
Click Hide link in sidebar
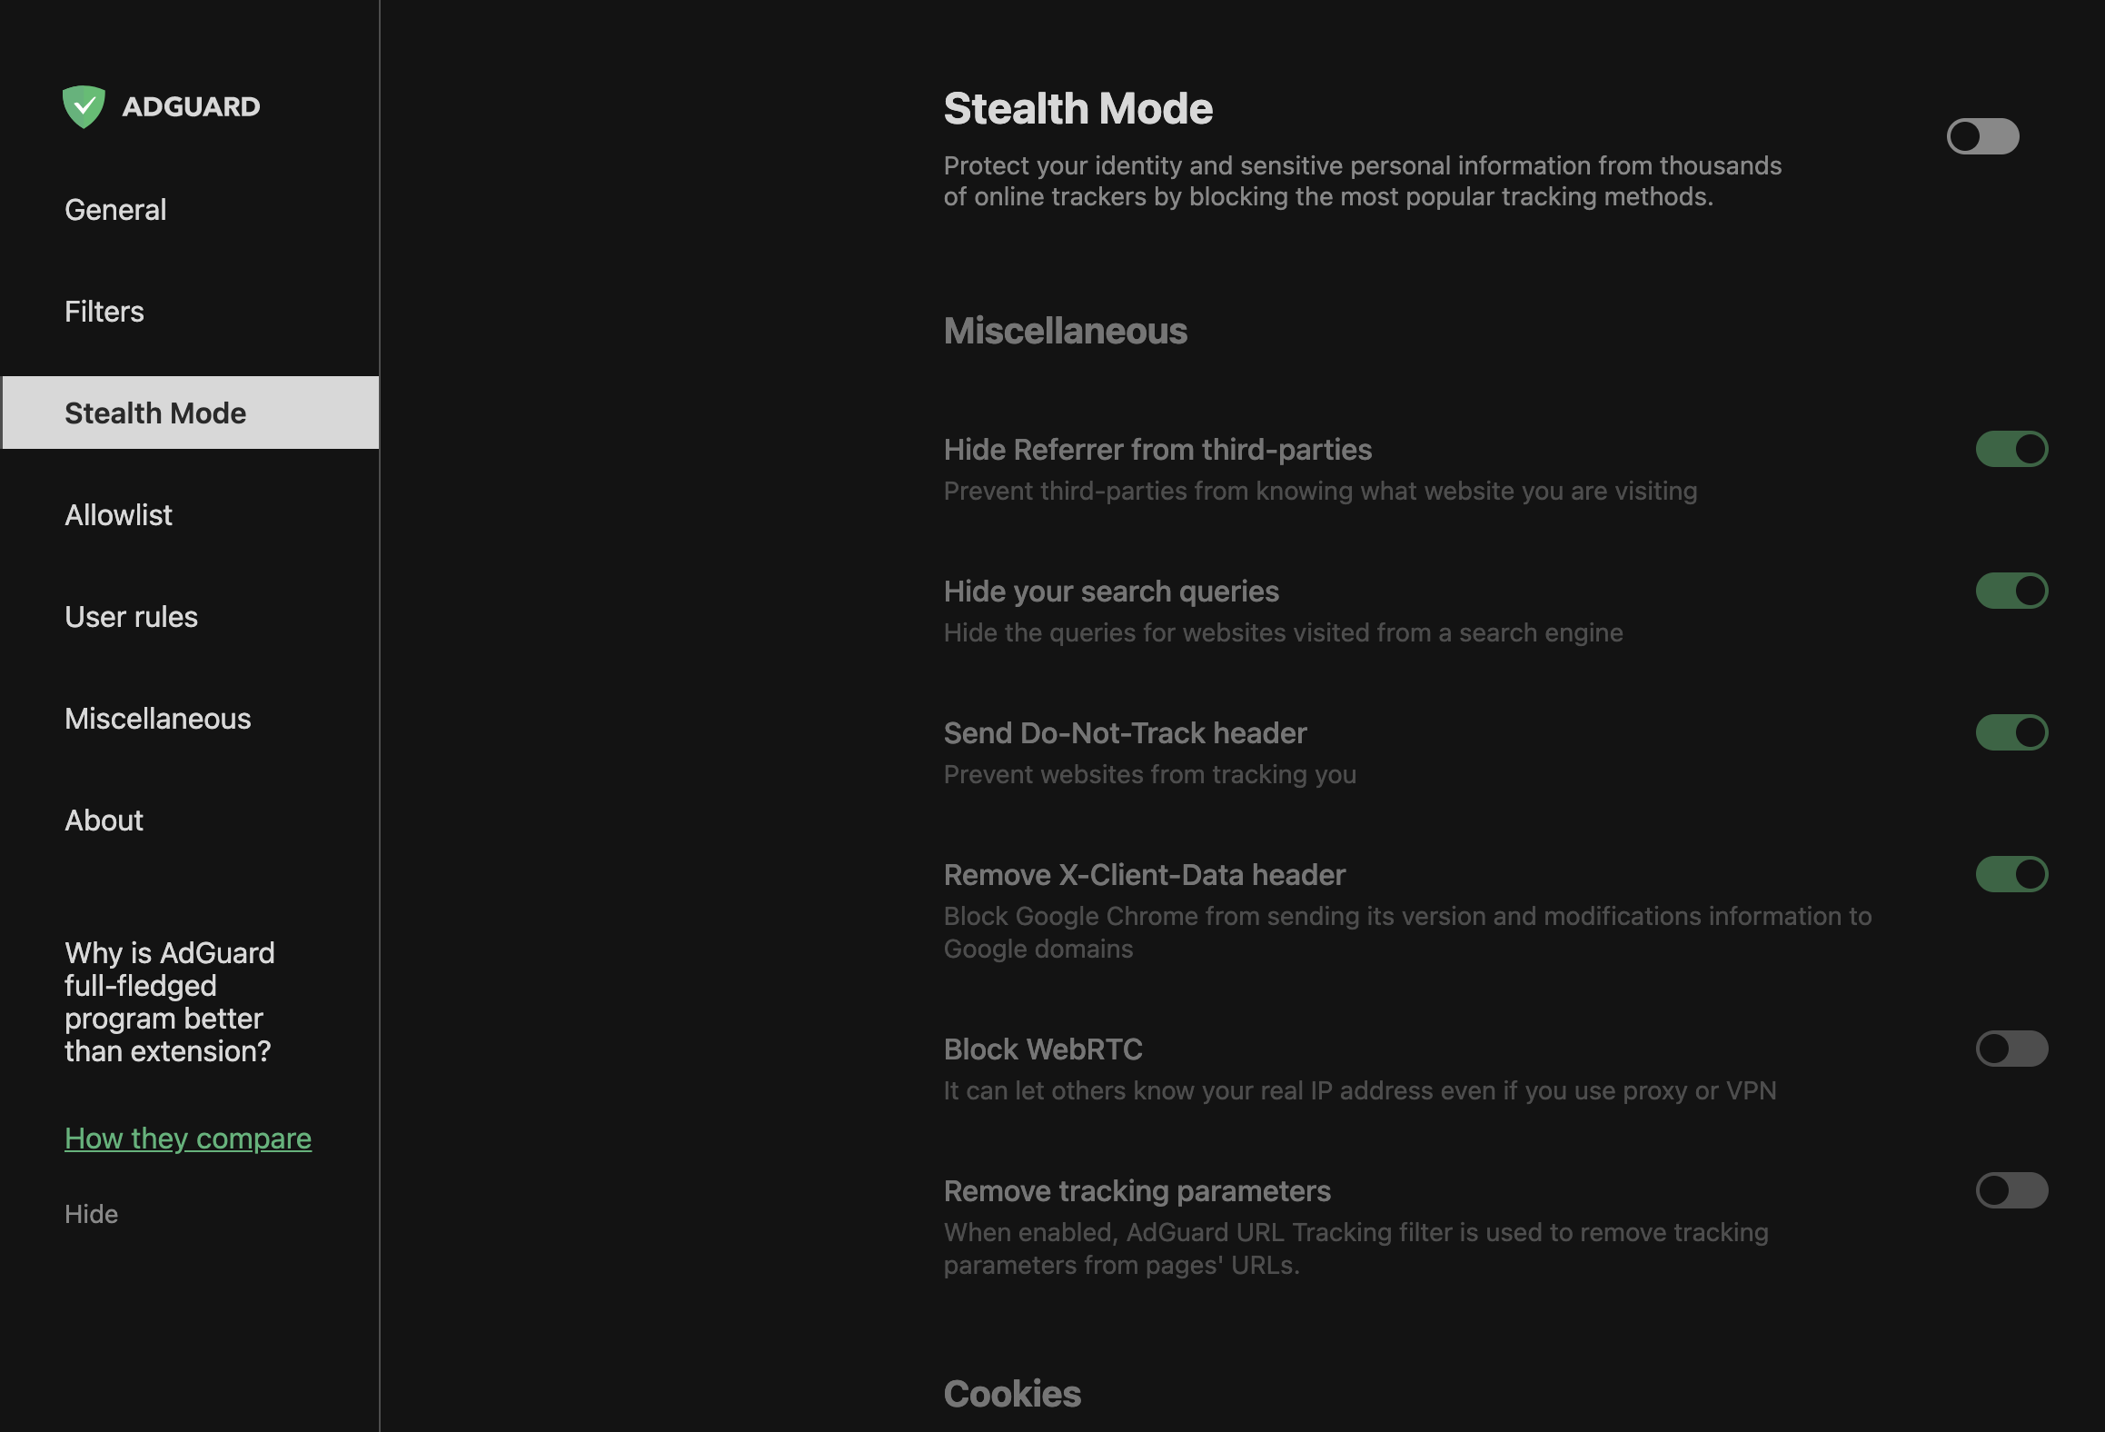point(89,1211)
